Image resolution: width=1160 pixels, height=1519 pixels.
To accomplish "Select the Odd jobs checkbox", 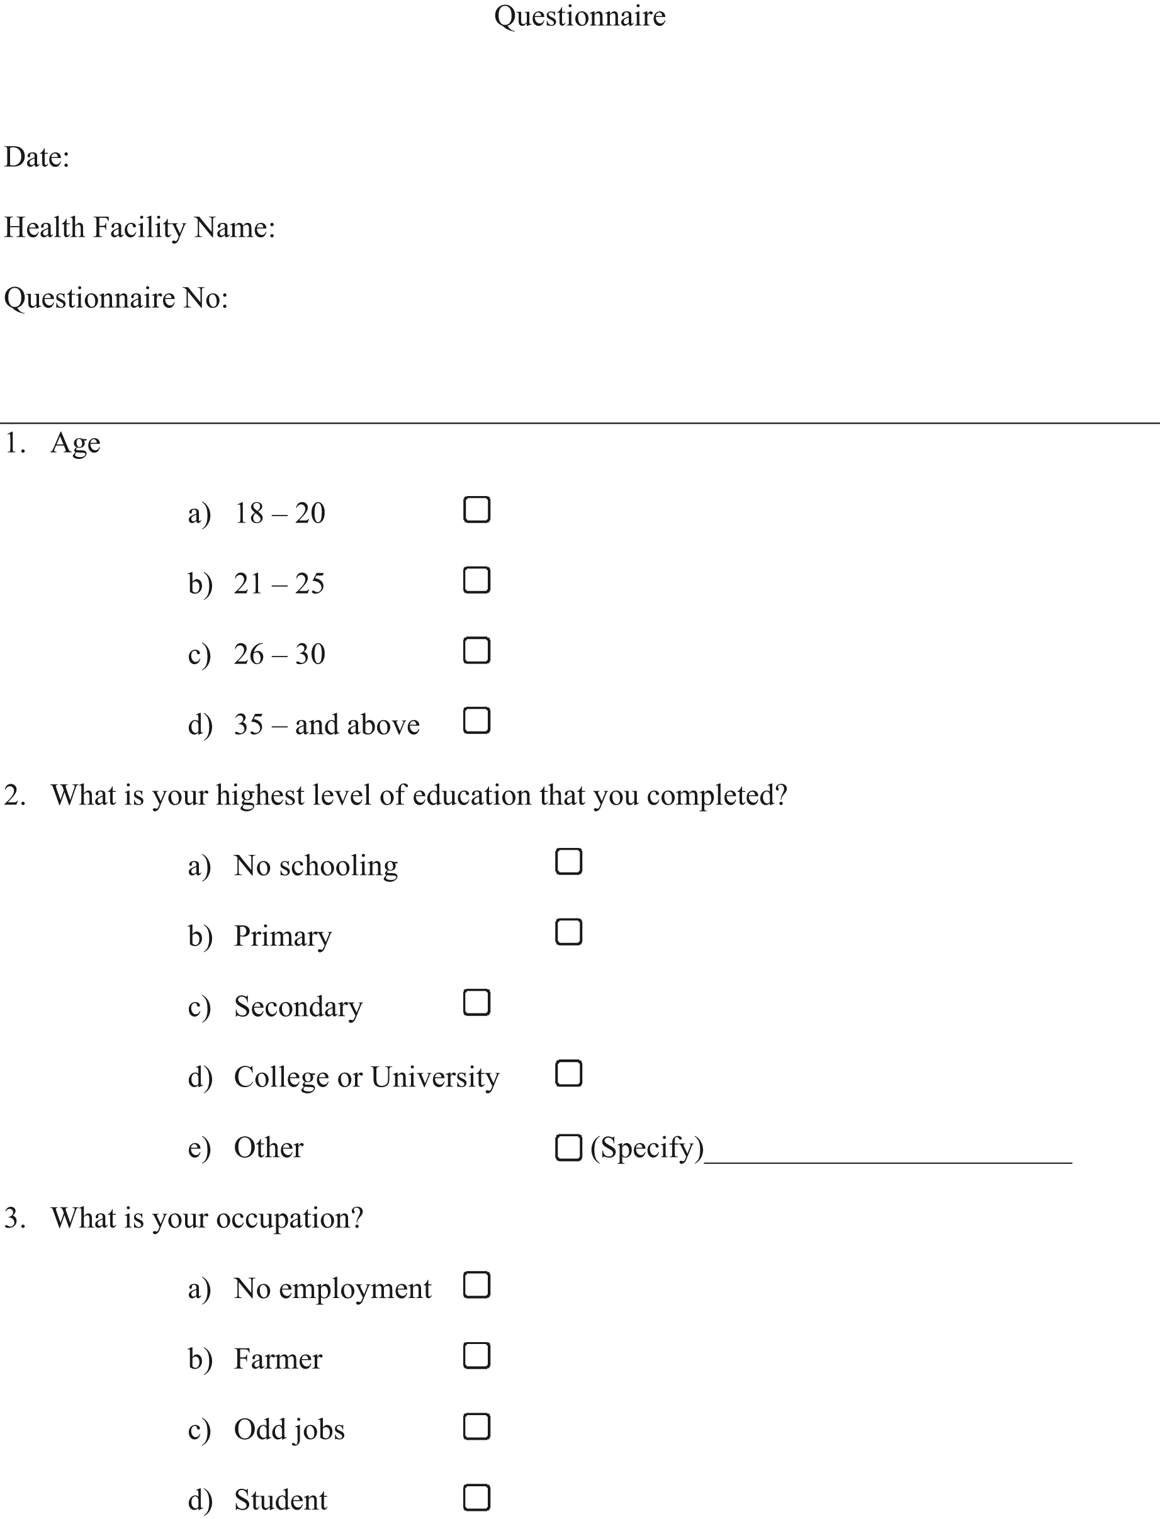I will pos(476,1426).
